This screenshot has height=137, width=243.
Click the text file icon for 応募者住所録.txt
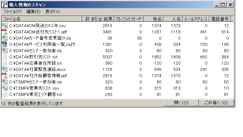click(x=5, y=63)
